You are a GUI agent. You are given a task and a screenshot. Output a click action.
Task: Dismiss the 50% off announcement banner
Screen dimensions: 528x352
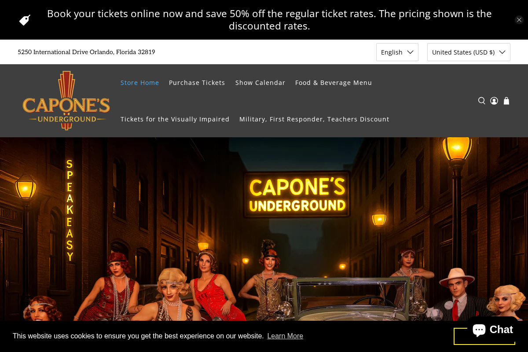pos(519,20)
